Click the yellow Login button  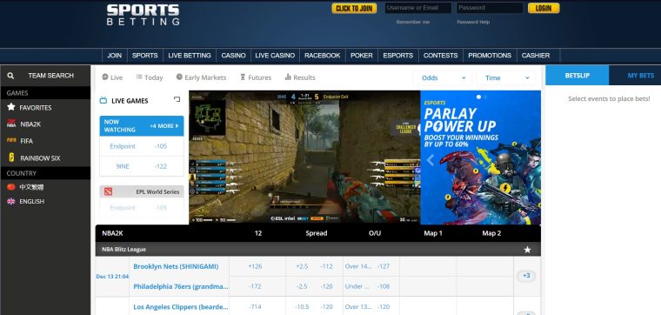tap(544, 8)
